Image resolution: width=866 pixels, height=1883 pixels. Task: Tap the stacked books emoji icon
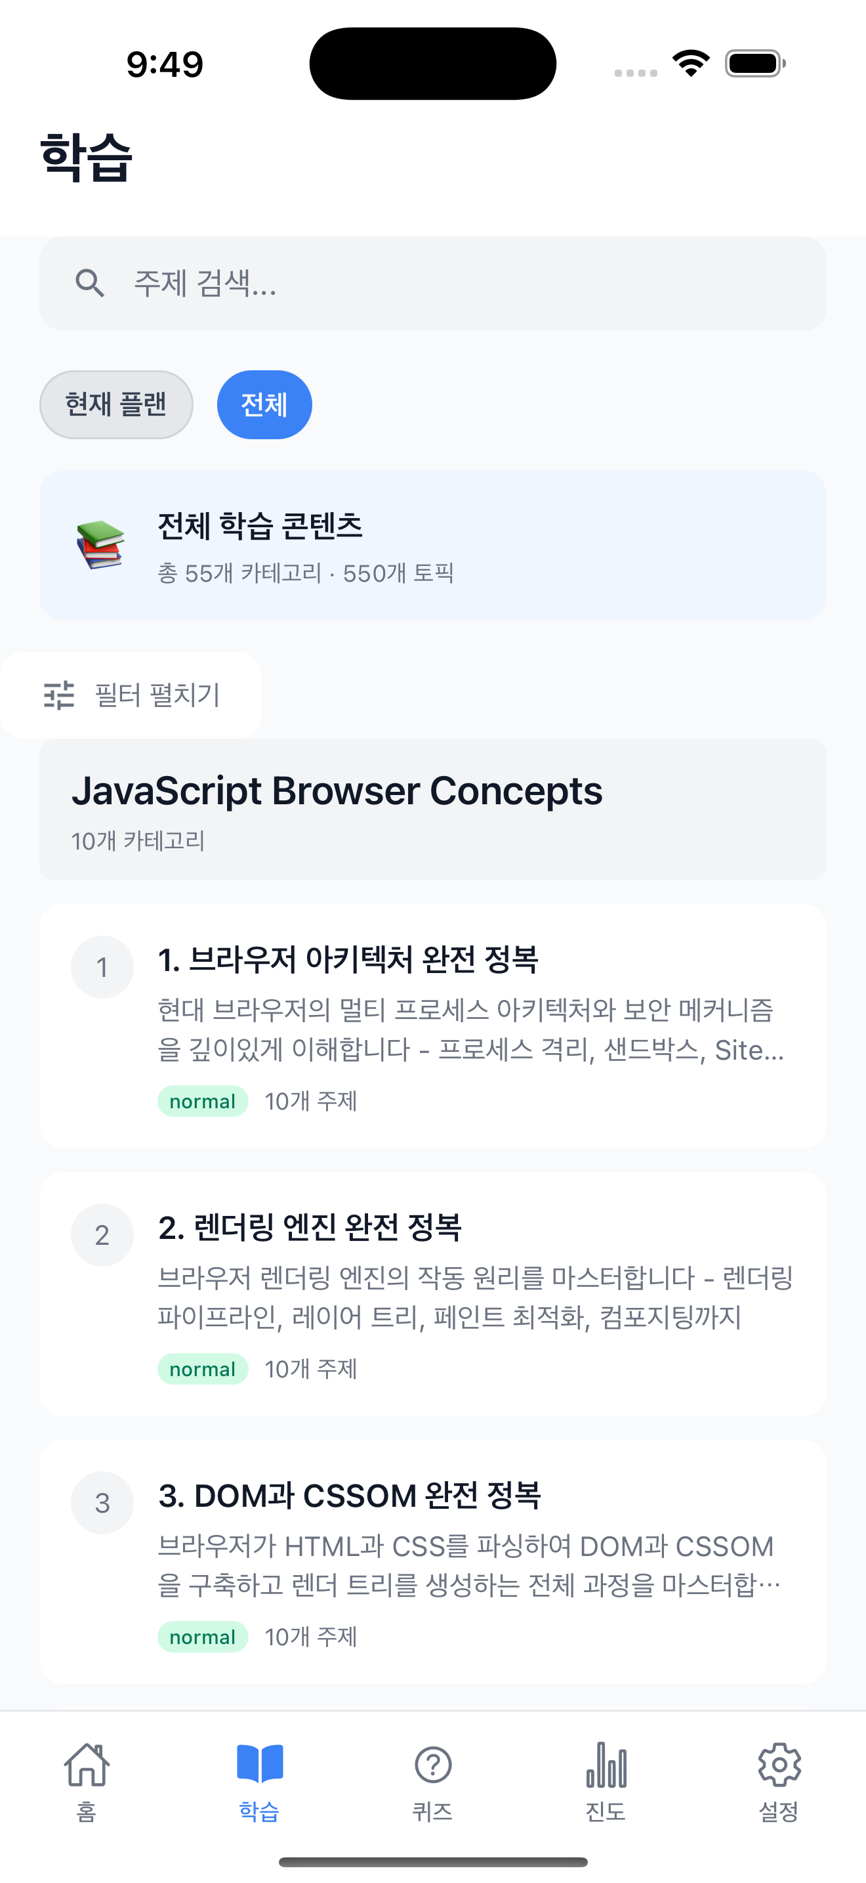(101, 546)
